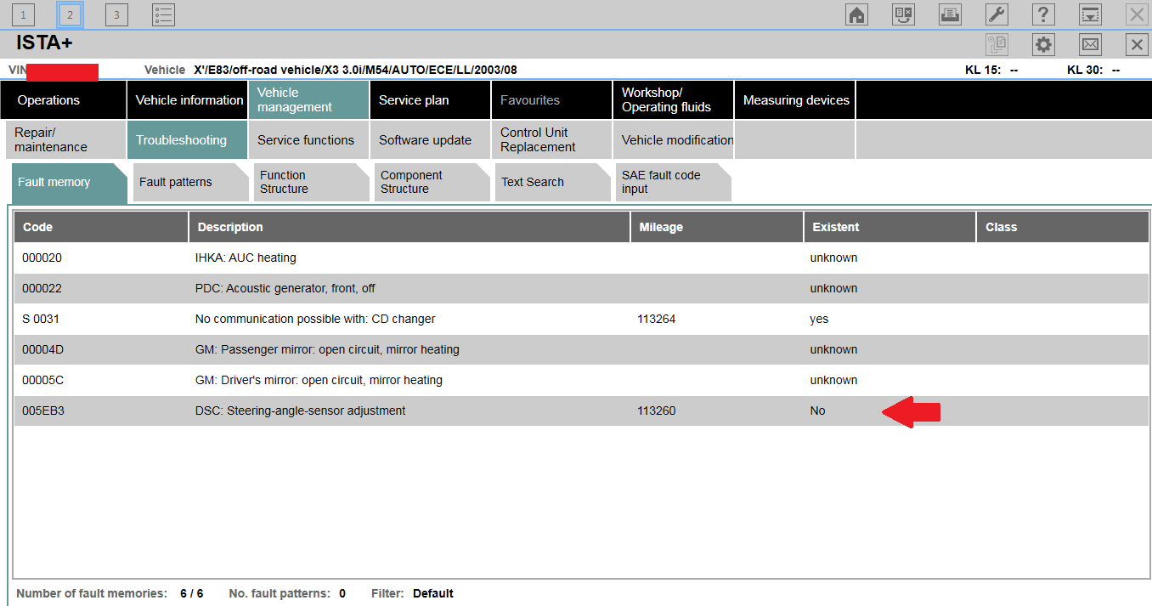
Task: Sort by Description column header
Action: 409,227
